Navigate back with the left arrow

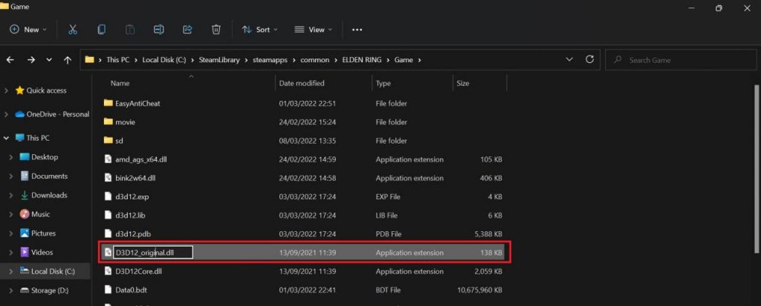[x=11, y=59]
